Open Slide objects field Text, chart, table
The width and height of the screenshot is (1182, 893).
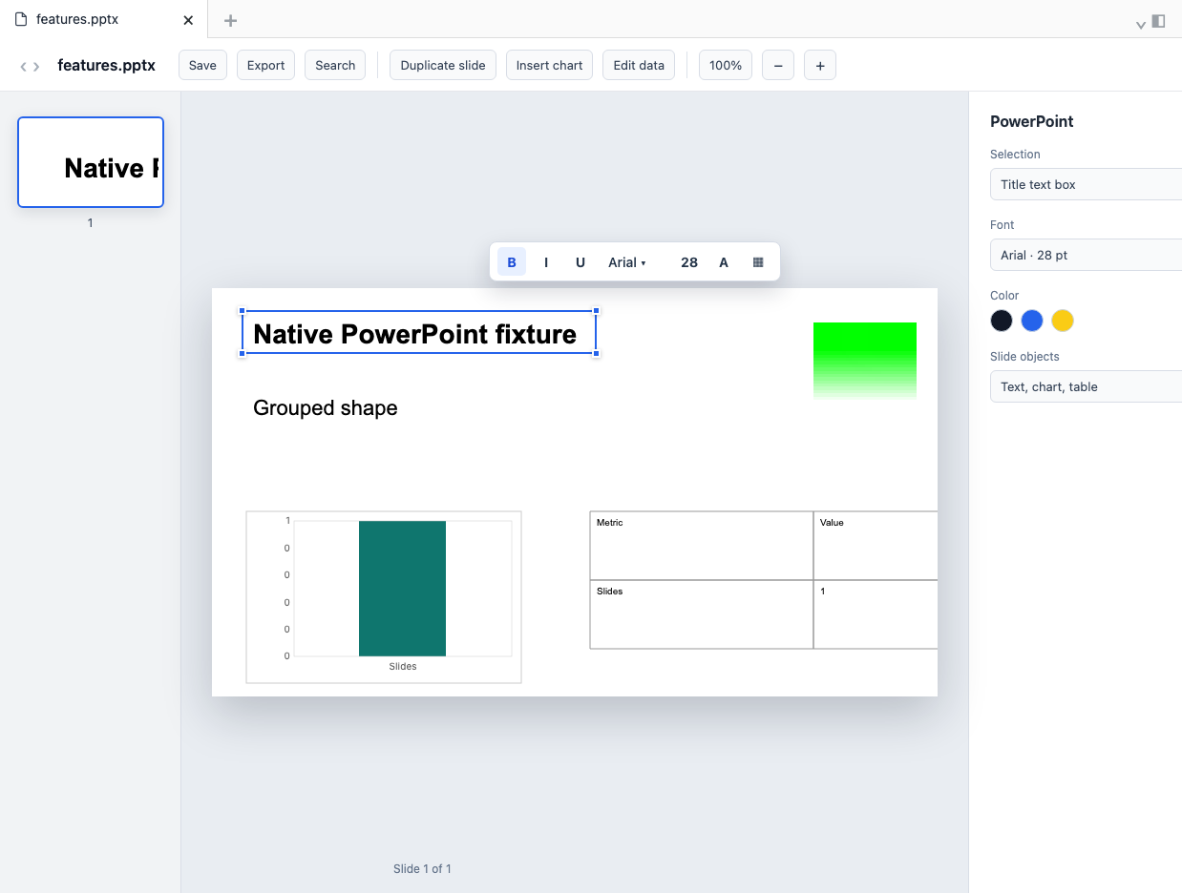[x=1087, y=386]
